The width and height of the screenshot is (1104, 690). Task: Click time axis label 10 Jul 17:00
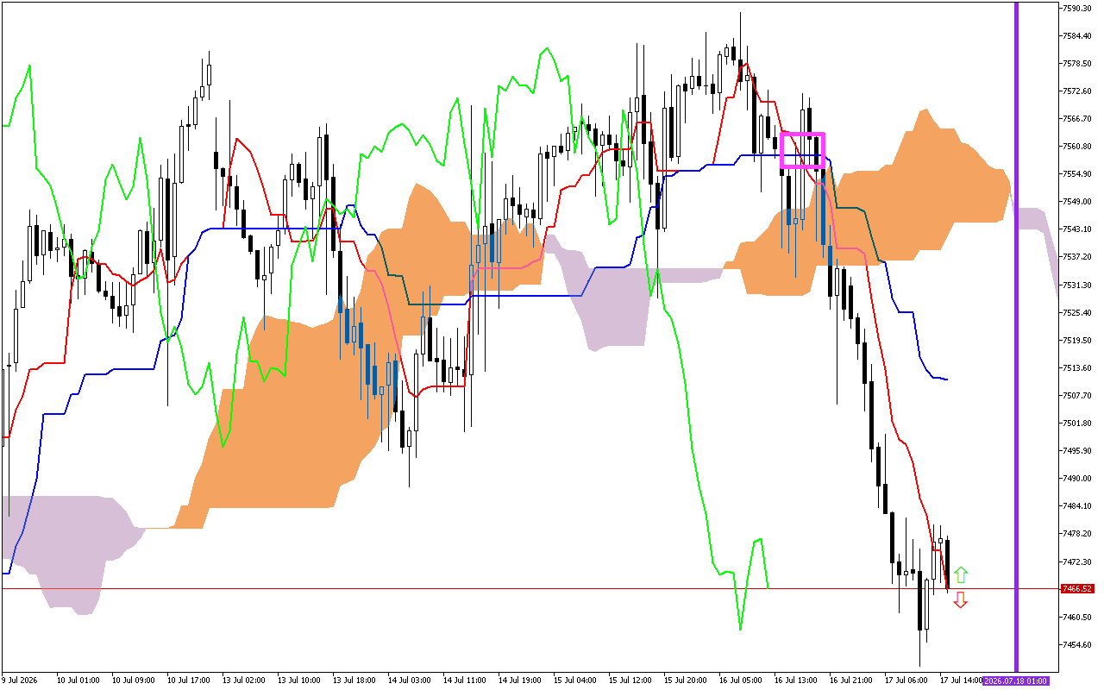188,681
